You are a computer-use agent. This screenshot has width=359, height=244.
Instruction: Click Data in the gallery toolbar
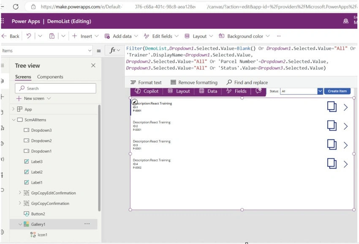click(x=208, y=91)
